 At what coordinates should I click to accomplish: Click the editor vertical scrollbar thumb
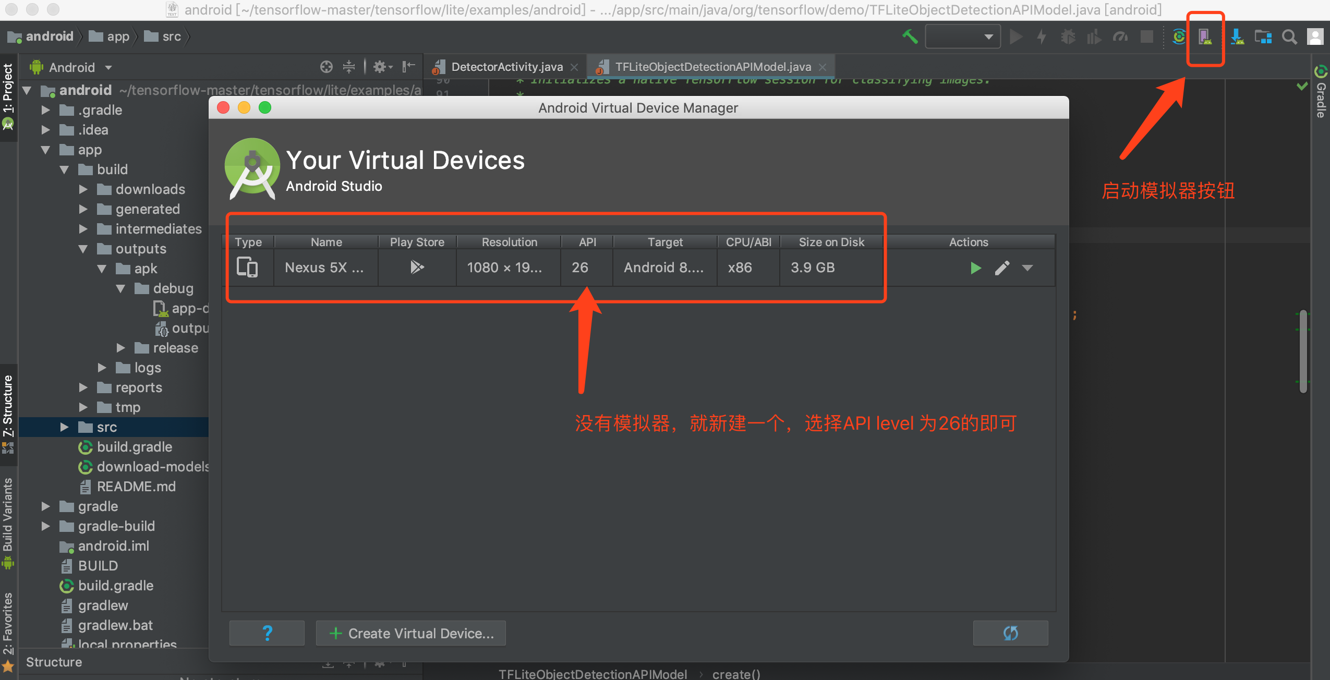click(1303, 351)
